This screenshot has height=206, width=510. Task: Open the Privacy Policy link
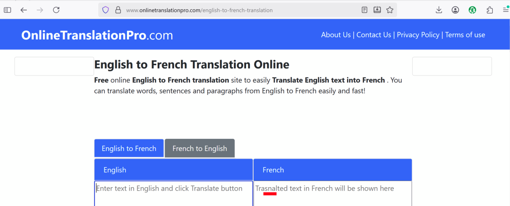[418, 35]
